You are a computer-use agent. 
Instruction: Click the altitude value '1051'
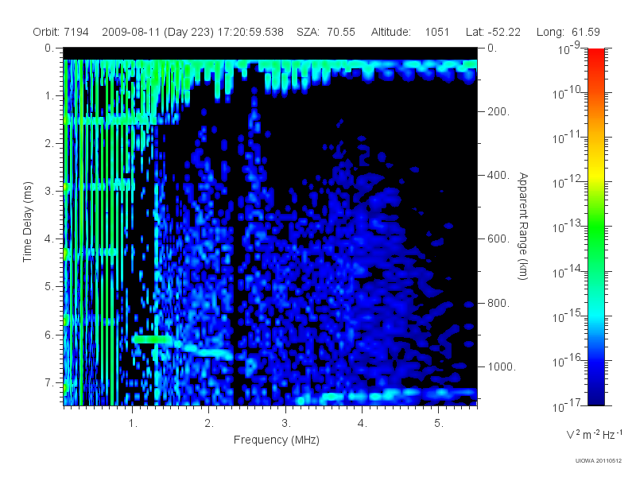coord(436,32)
